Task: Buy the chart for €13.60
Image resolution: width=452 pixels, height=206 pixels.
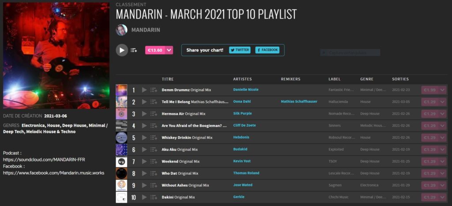Action: tap(155, 50)
